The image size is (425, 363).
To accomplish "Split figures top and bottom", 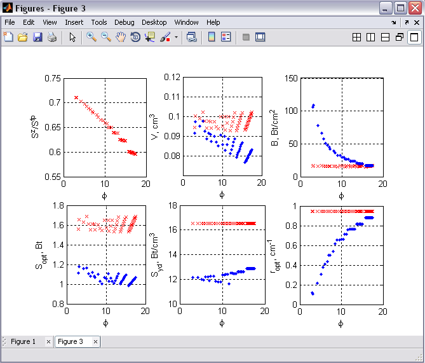I will pyautogui.click(x=385, y=37).
